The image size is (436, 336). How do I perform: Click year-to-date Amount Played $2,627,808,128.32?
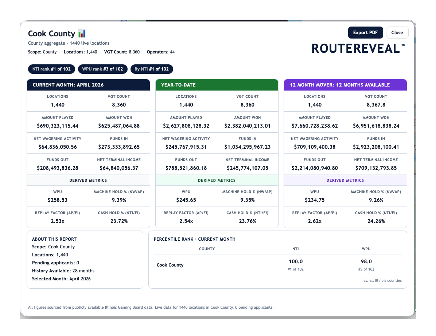pos(186,126)
